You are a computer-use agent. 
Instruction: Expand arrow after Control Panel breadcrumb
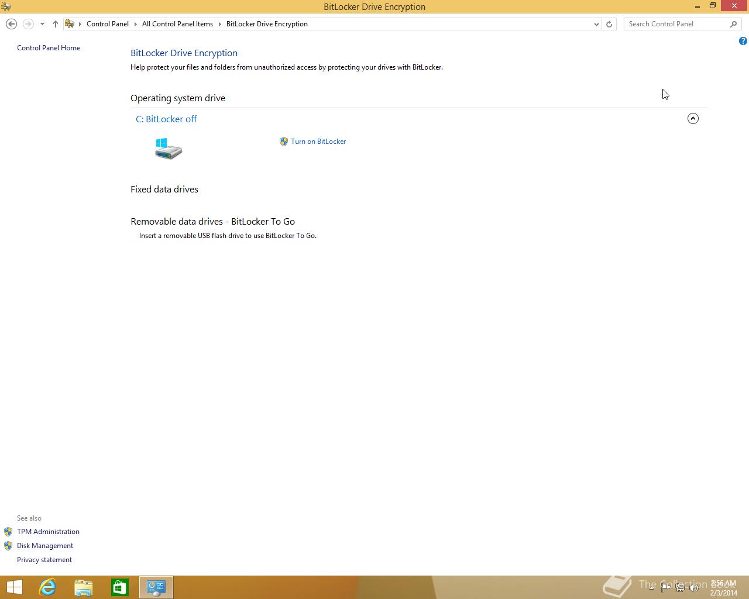tap(135, 24)
